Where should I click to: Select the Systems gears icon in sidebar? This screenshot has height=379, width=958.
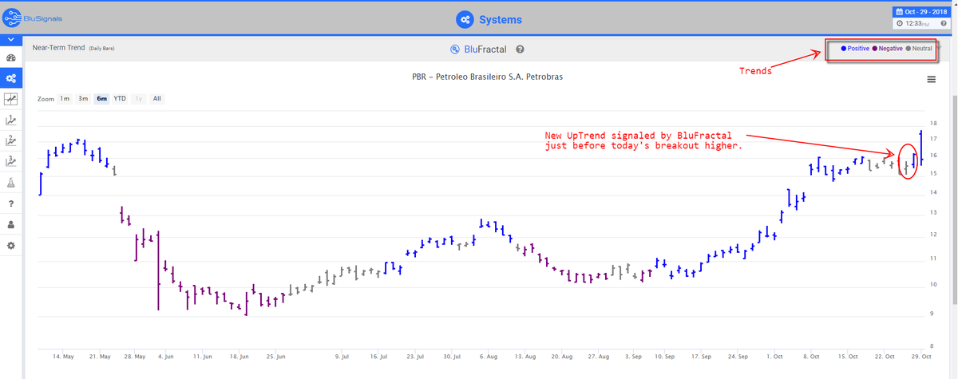click(x=11, y=78)
